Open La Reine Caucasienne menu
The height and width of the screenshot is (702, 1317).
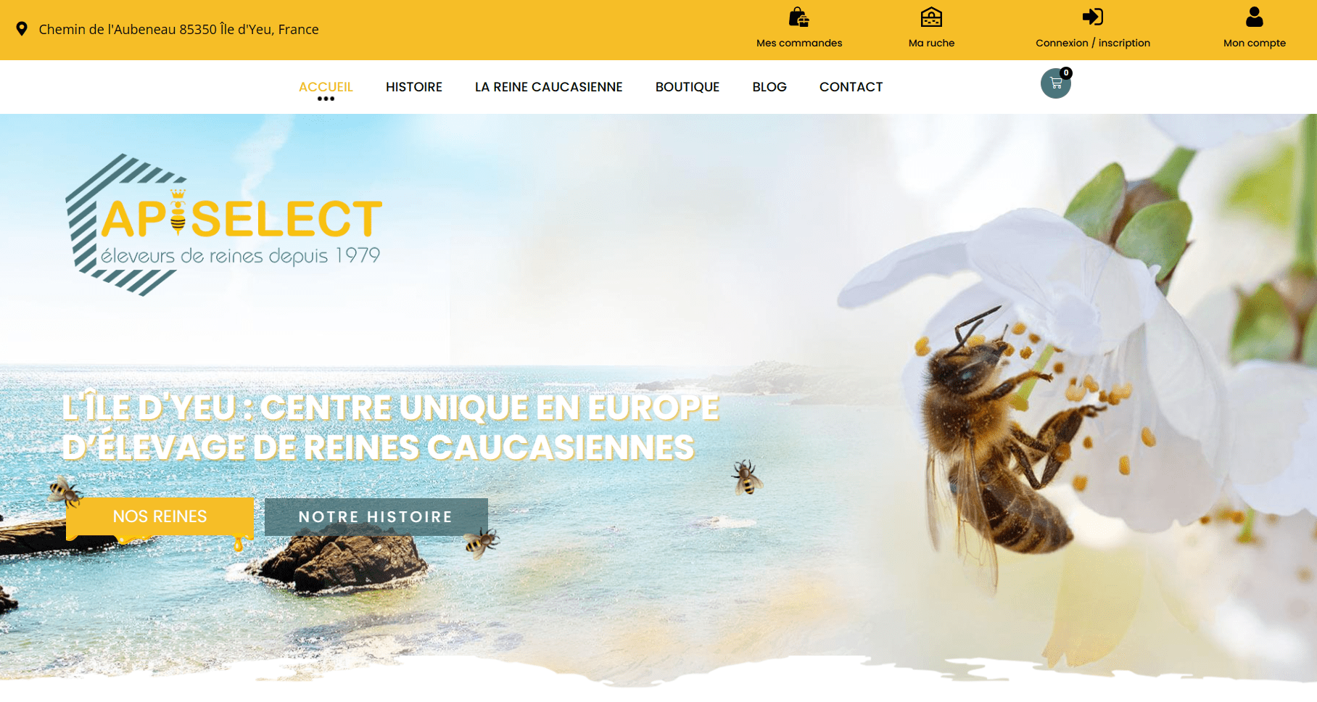tap(549, 87)
